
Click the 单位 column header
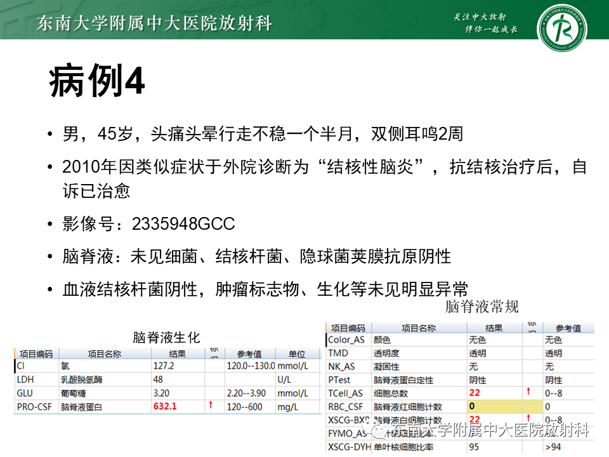(x=297, y=354)
